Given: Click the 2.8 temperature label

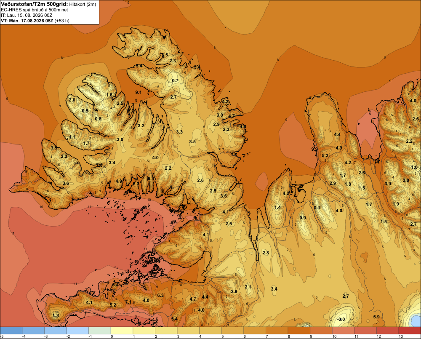Looking at the screenshot, I should coord(266,253).
